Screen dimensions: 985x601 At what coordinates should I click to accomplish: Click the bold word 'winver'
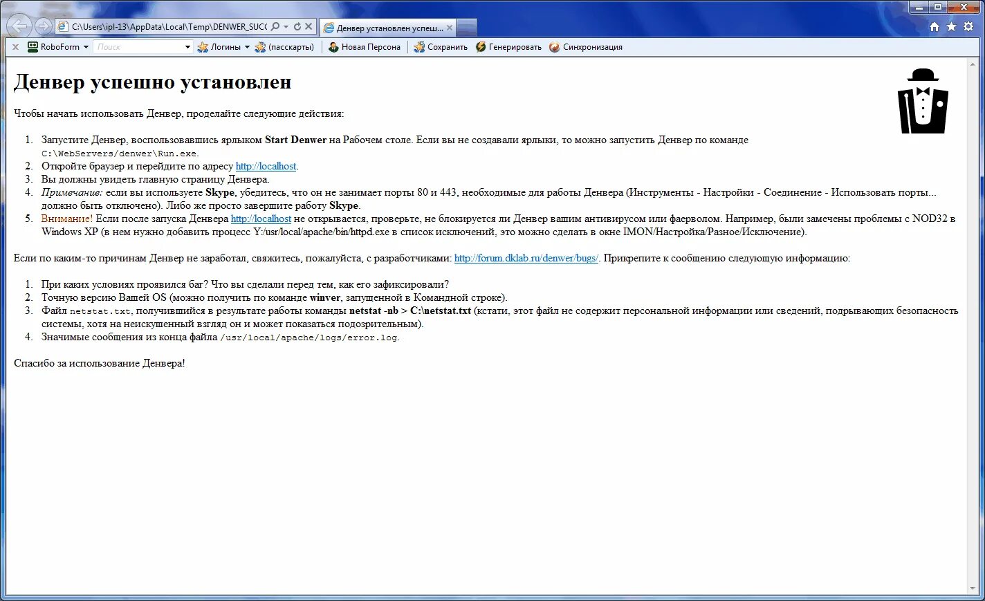coord(325,297)
